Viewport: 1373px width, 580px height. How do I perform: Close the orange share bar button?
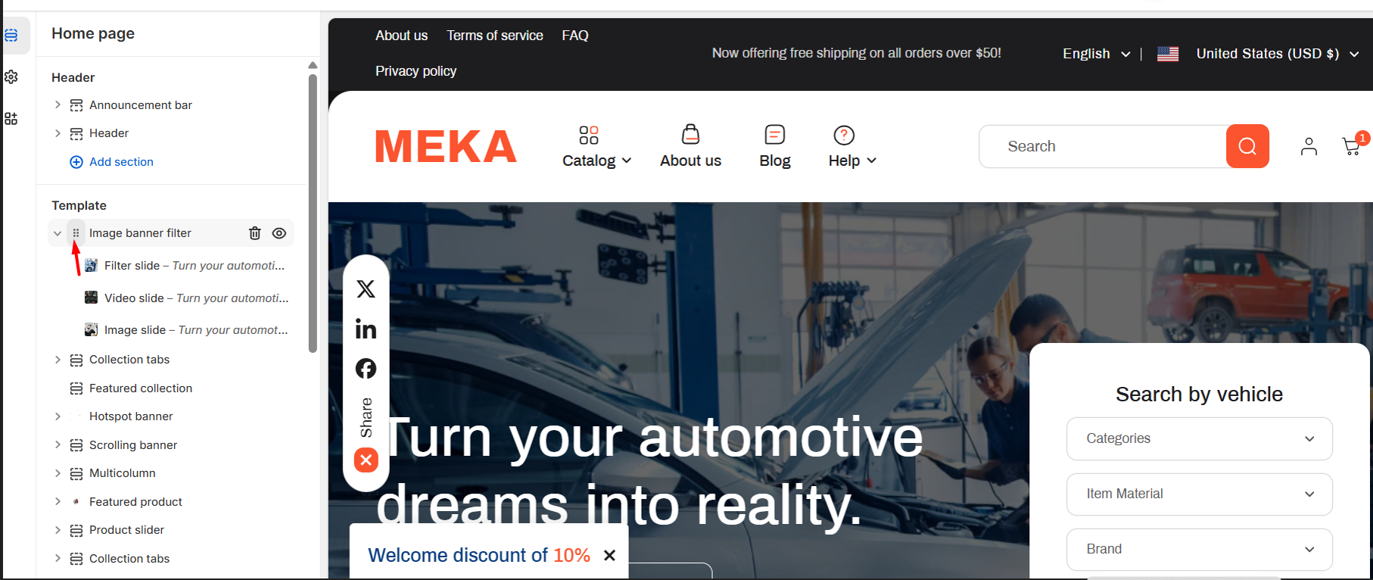point(366,460)
